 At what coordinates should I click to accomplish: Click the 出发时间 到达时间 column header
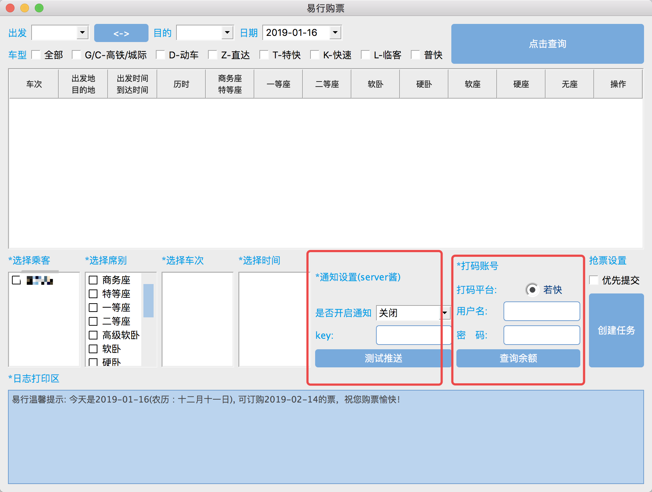click(133, 84)
